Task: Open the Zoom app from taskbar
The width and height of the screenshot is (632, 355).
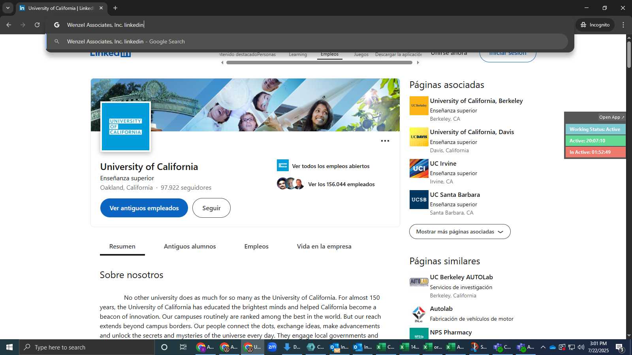Action: coord(272,347)
